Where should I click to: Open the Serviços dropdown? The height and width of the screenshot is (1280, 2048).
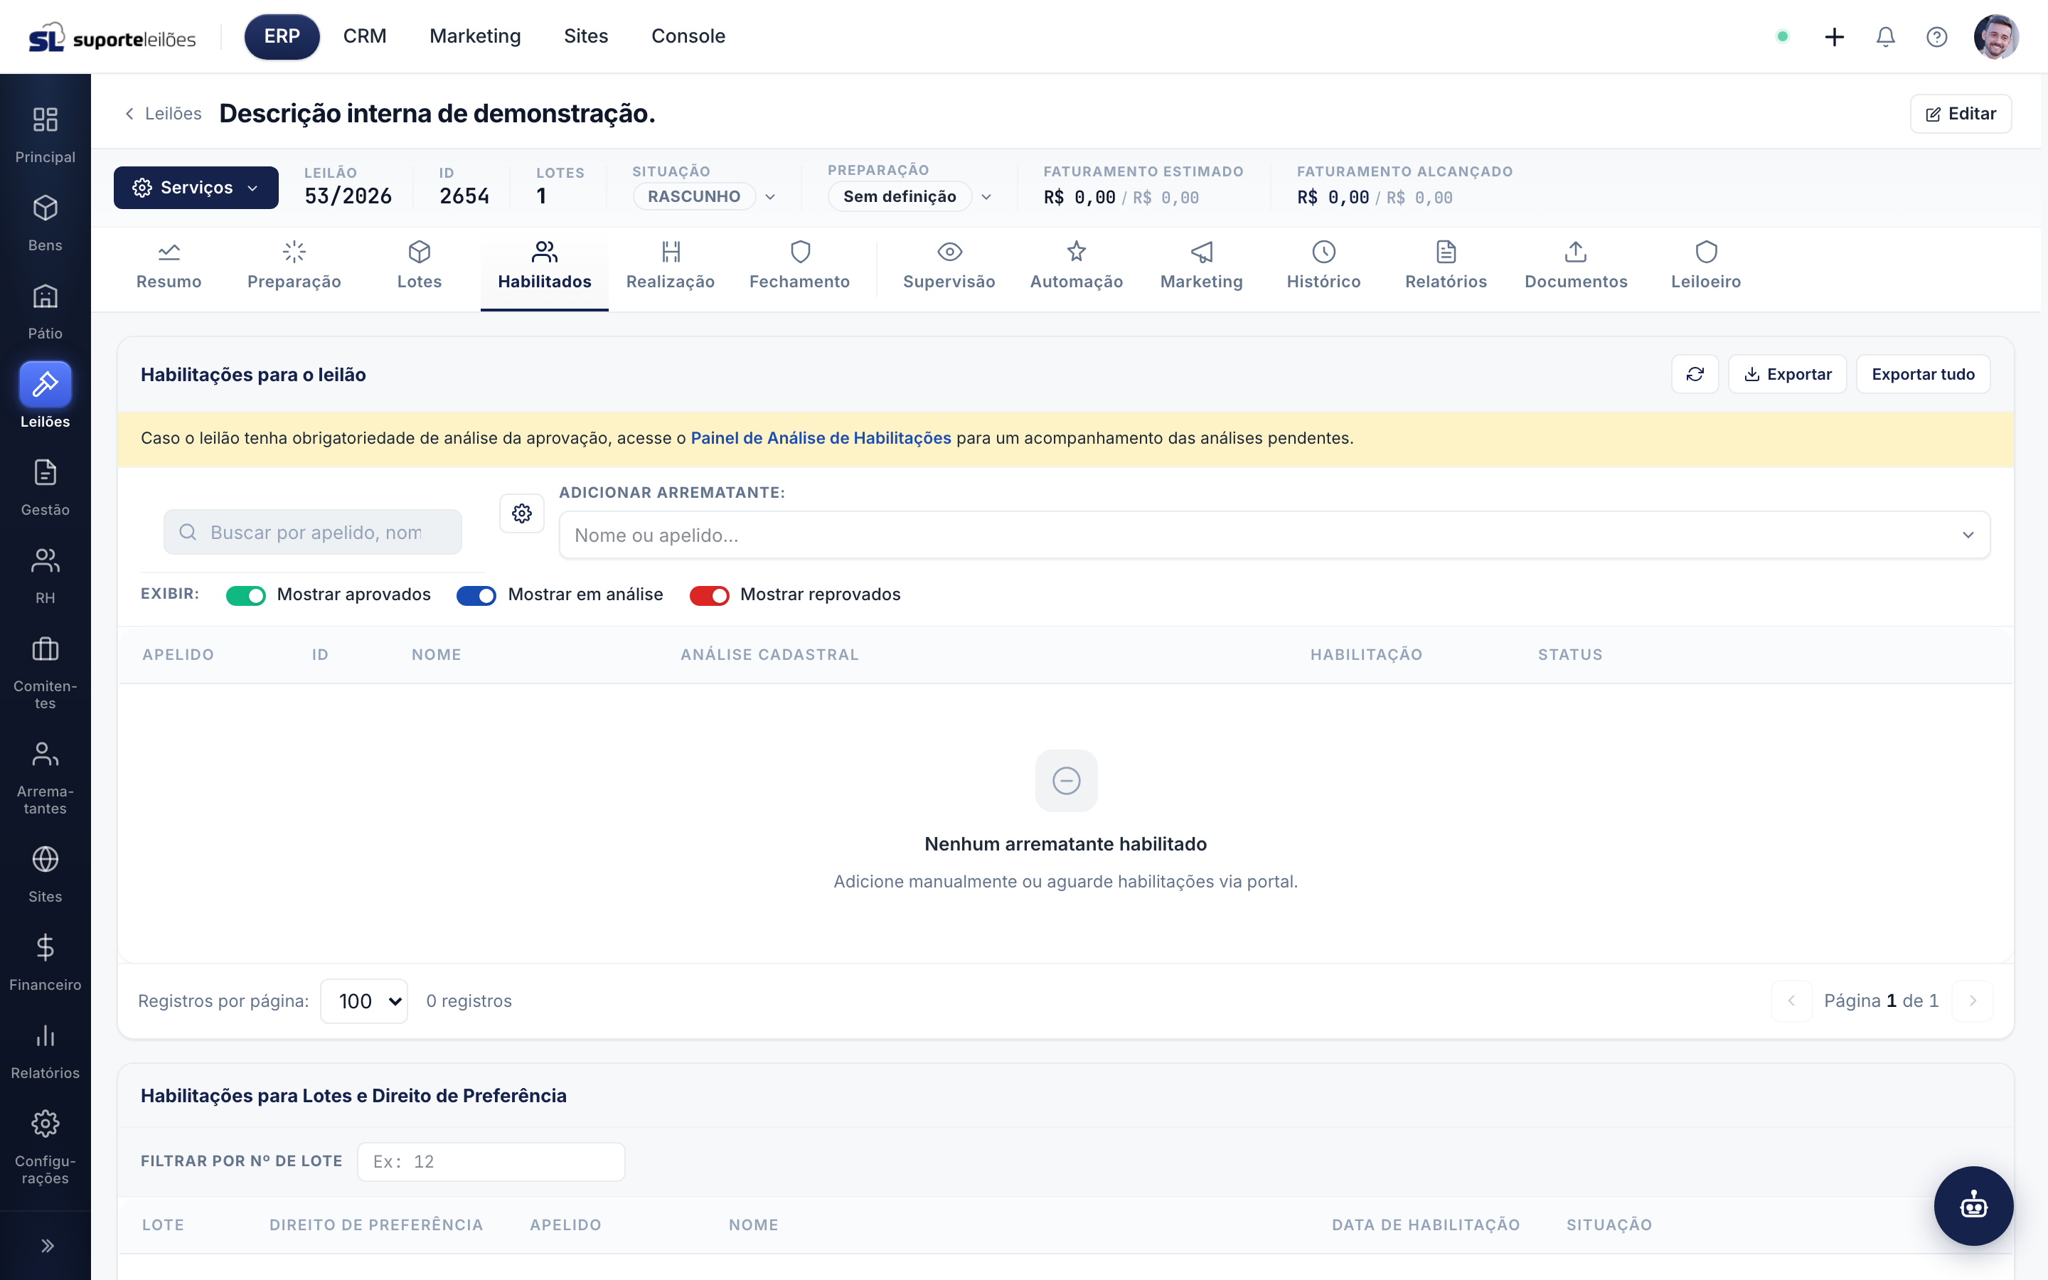[196, 187]
